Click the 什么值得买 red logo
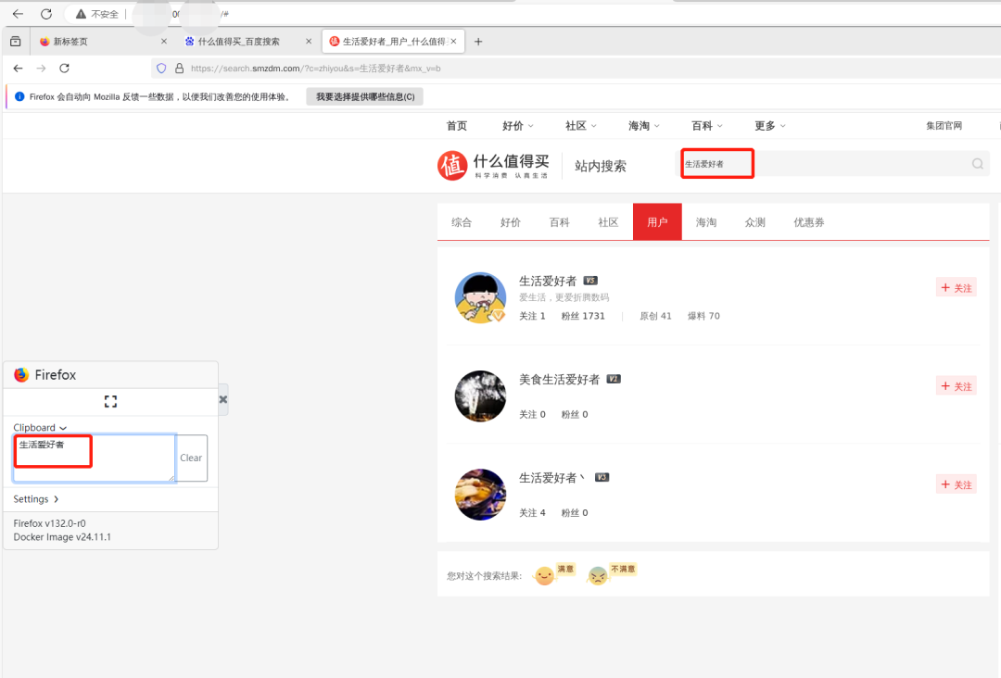The height and width of the screenshot is (678, 1001). 452,165
